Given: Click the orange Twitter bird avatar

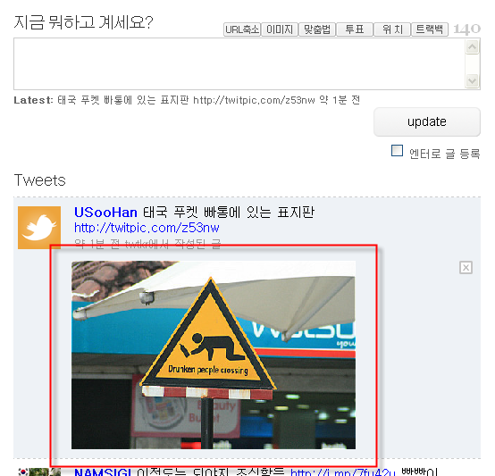Looking at the screenshot, I should (x=39, y=228).
